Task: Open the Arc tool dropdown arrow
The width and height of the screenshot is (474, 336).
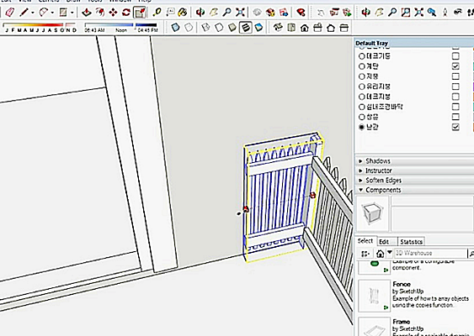Action: 52,13
